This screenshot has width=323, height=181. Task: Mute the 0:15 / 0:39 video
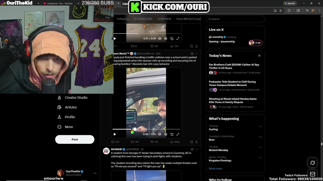click(159, 38)
